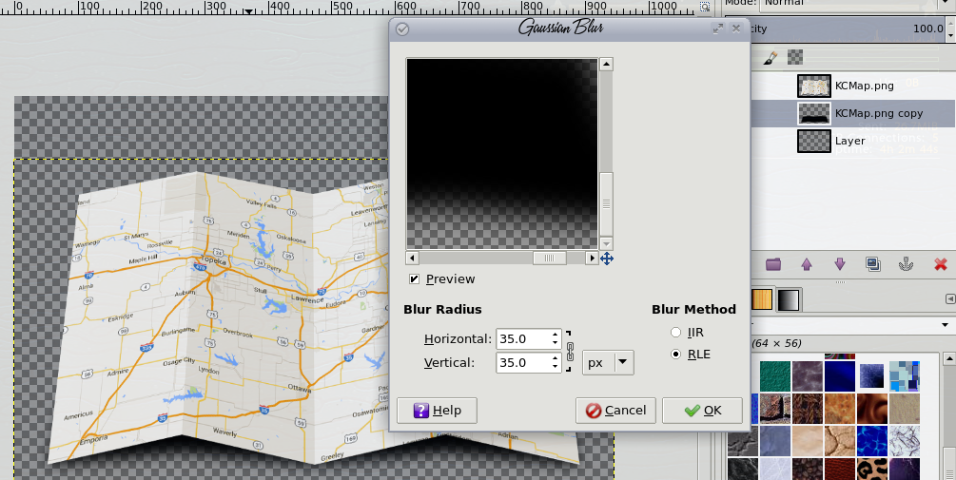The width and height of the screenshot is (956, 480).
Task: Click the chain link between blur radius fields
Action: point(571,351)
